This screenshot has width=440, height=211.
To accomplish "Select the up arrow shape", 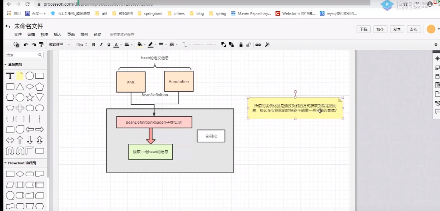I will [x=20, y=140].
